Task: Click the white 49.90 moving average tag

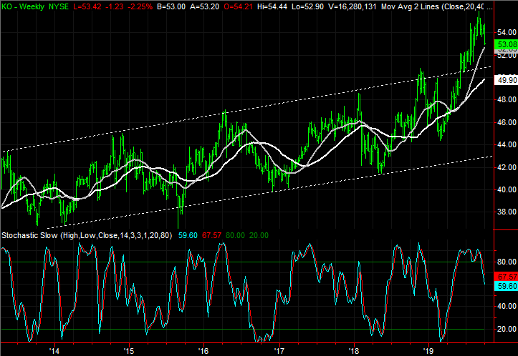Action: (x=506, y=80)
